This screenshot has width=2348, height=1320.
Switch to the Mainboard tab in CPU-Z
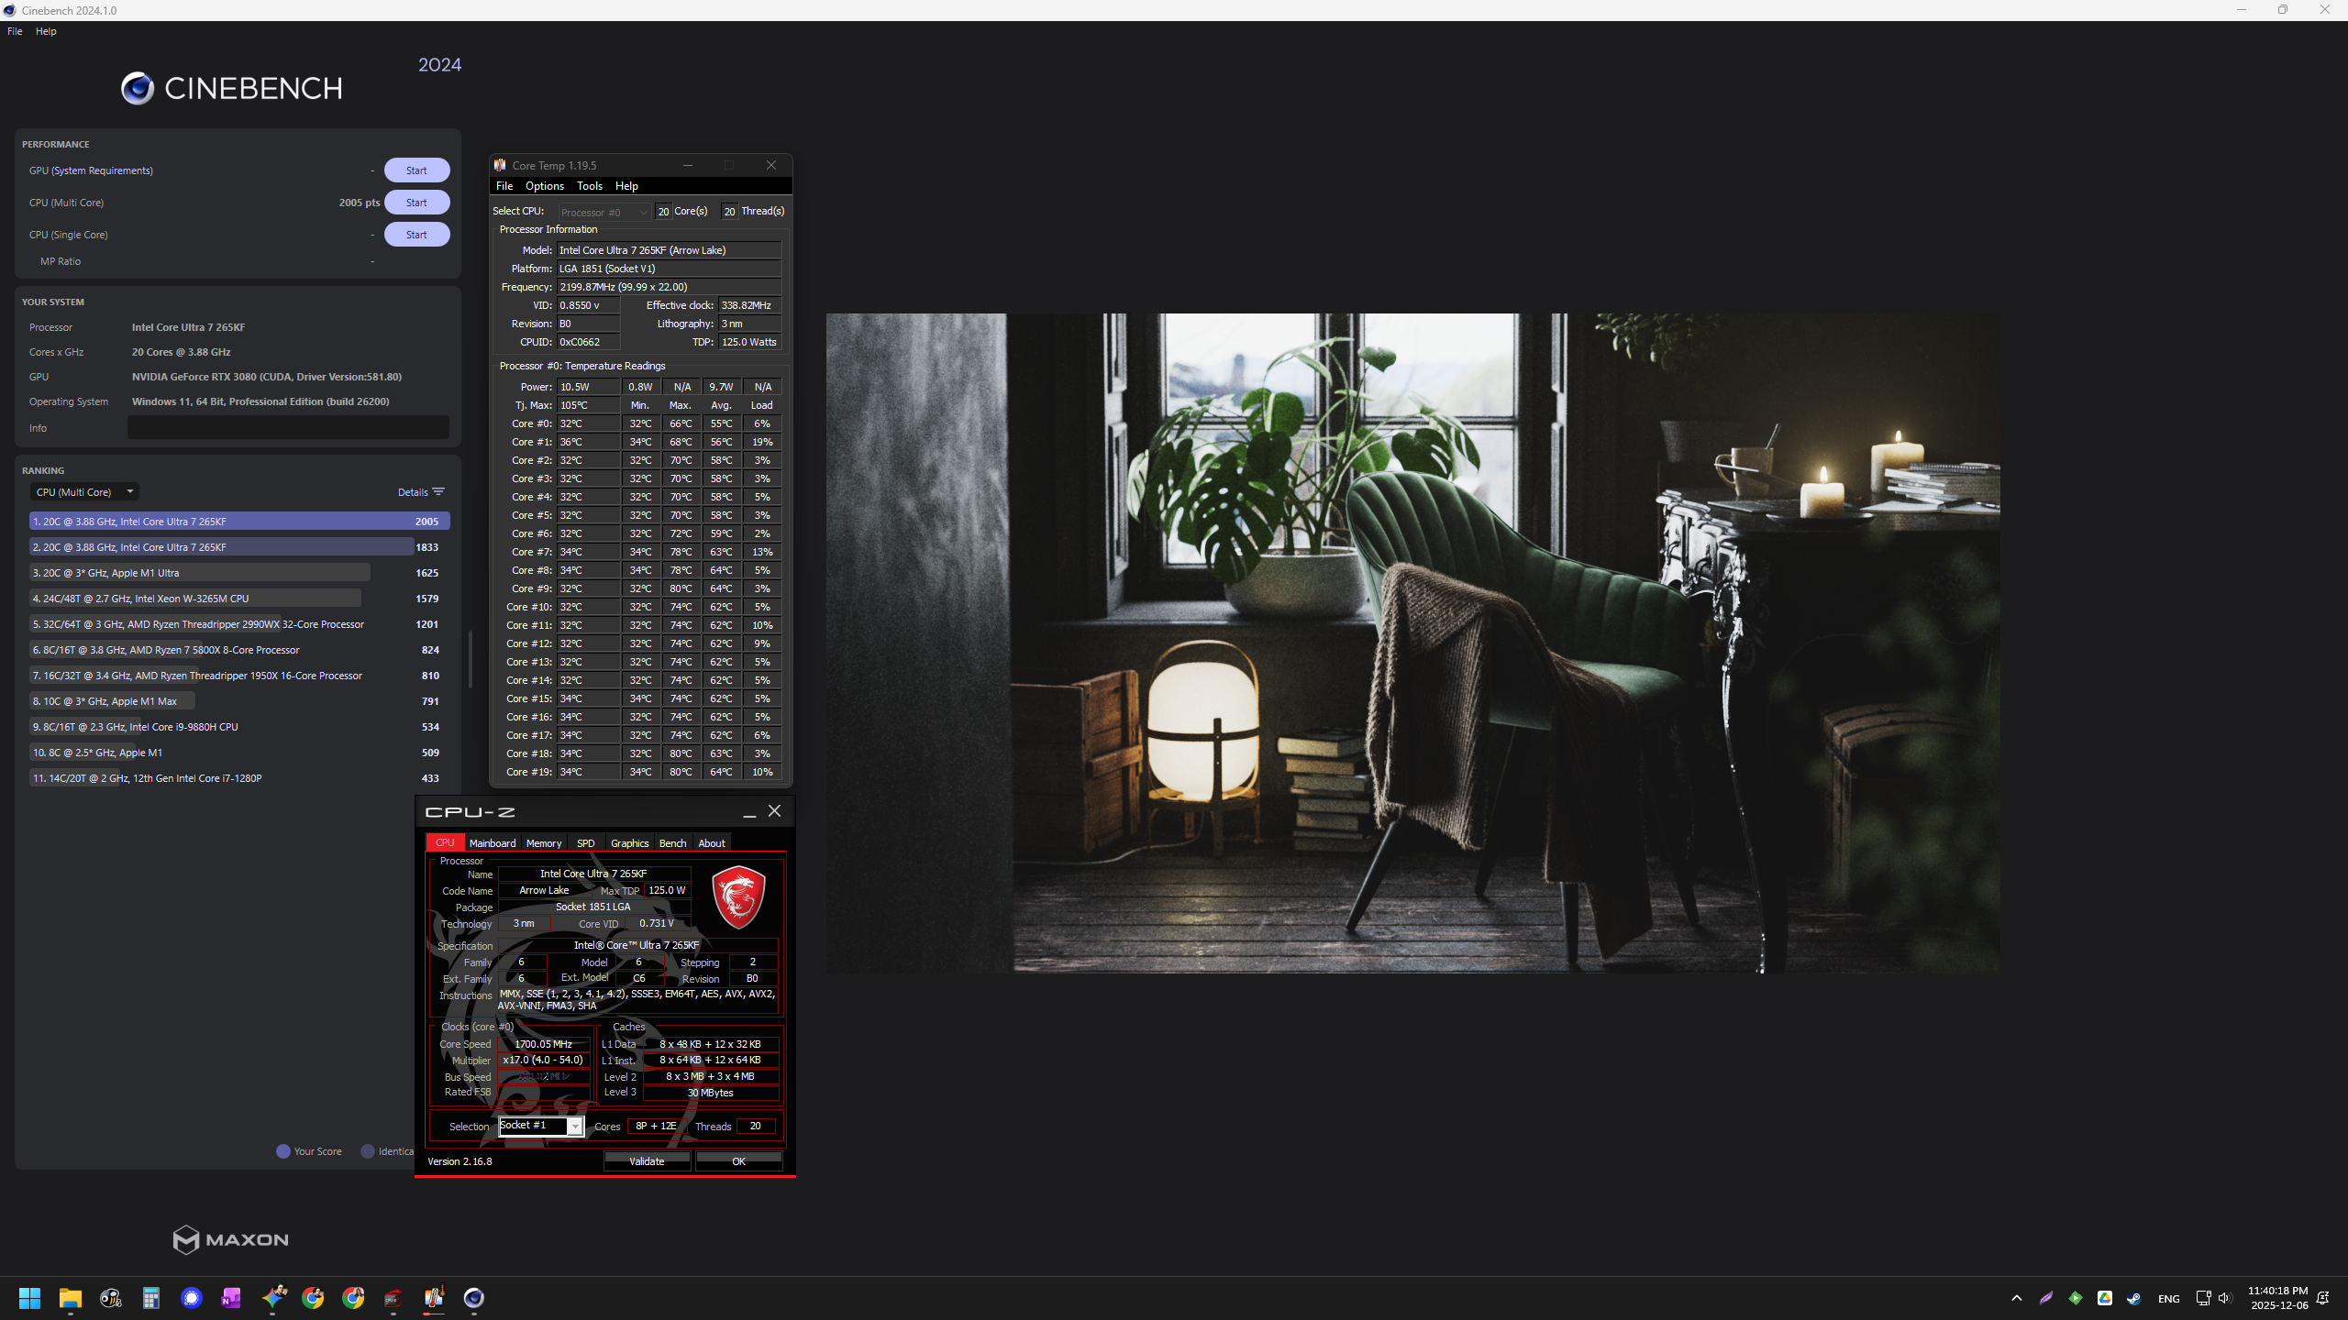pos(492,843)
